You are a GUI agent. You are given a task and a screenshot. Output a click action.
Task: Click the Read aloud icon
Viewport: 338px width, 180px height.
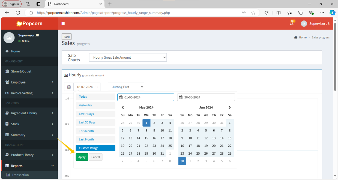pyautogui.click(x=244, y=13)
